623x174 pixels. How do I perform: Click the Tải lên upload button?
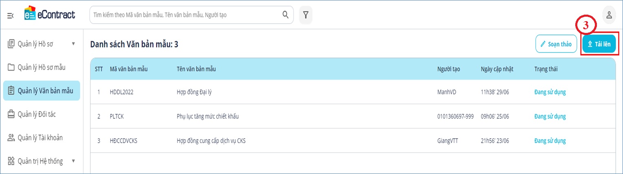[x=599, y=44]
